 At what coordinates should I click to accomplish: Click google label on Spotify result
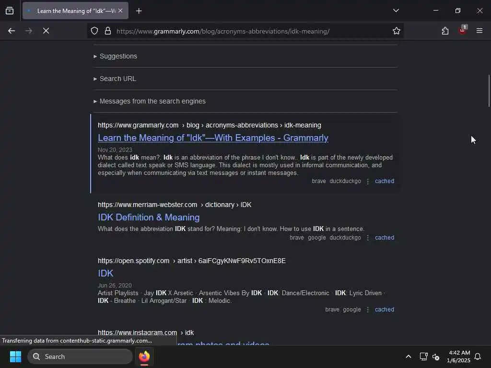click(351, 310)
